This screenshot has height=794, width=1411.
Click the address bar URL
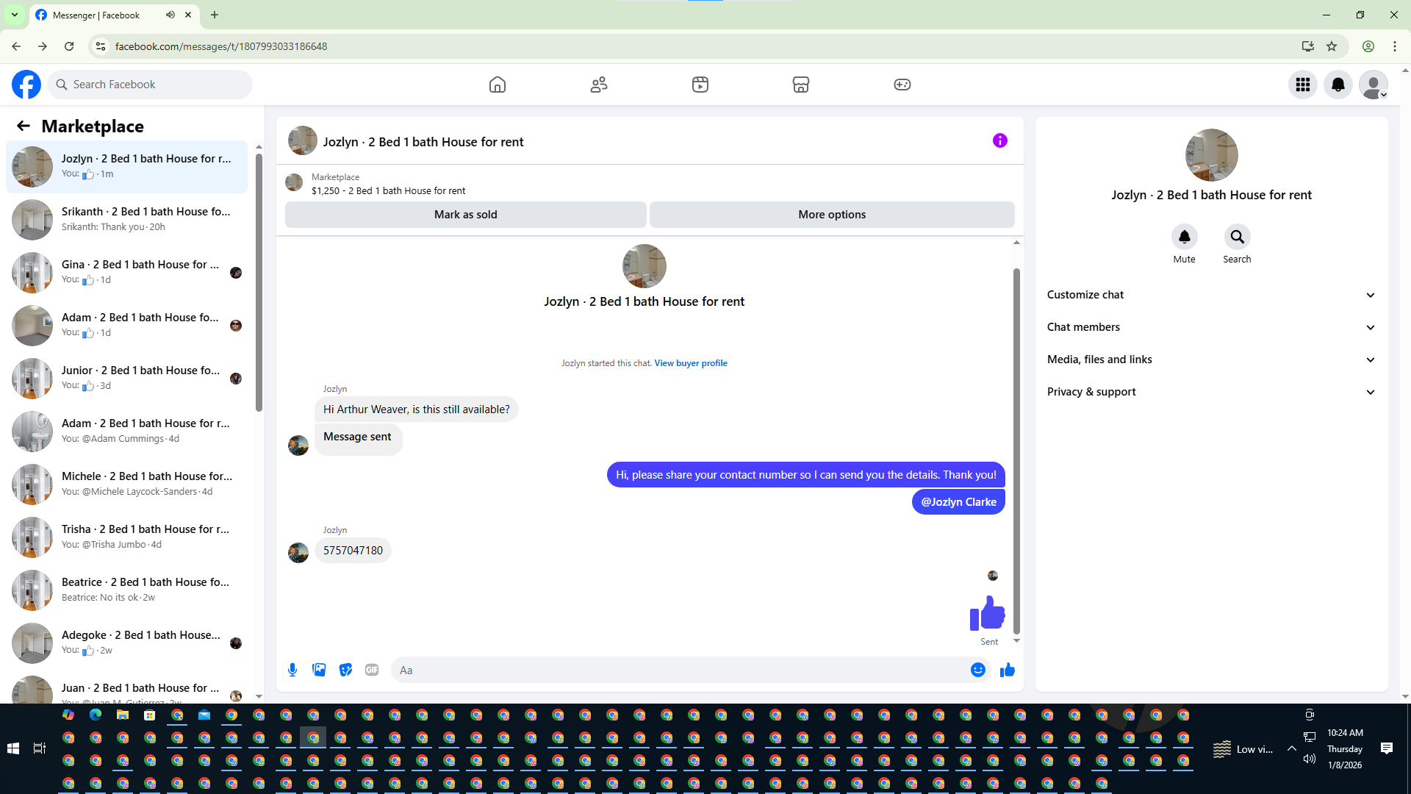click(x=221, y=46)
